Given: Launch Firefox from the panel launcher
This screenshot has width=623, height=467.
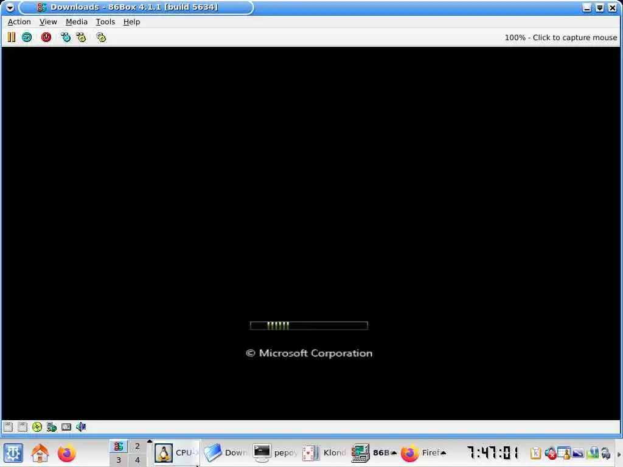Looking at the screenshot, I should click(x=66, y=453).
